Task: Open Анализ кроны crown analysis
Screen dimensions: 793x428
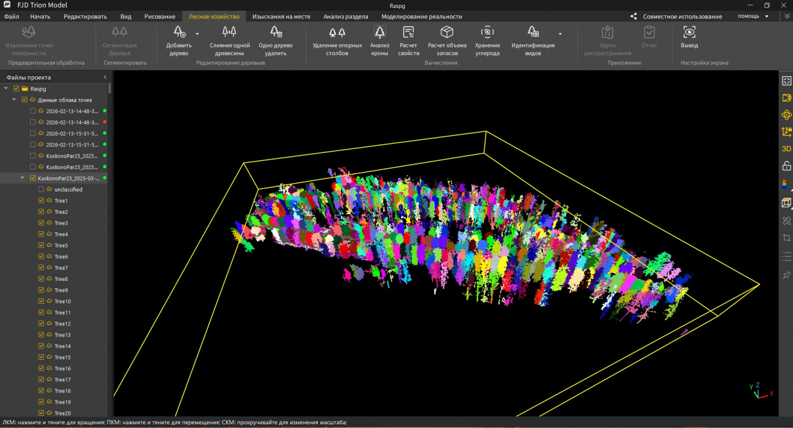Action: (380, 41)
